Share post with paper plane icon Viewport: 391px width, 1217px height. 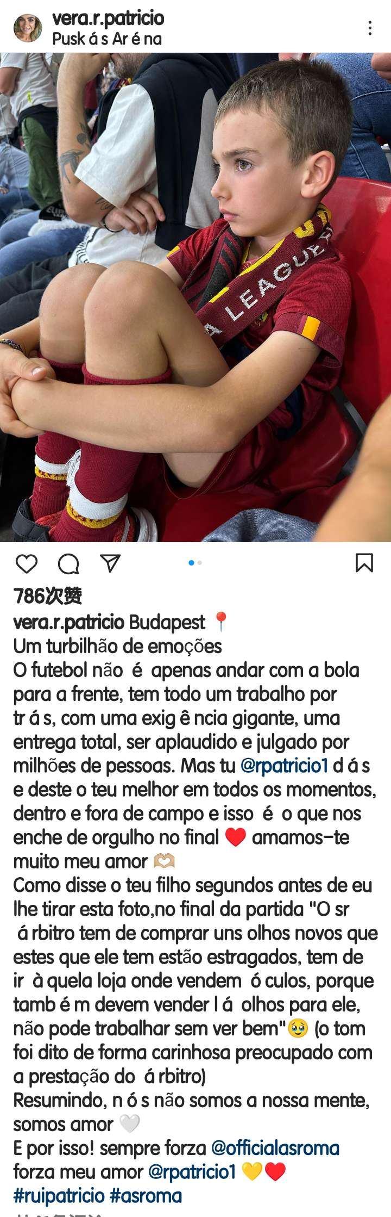point(111,563)
